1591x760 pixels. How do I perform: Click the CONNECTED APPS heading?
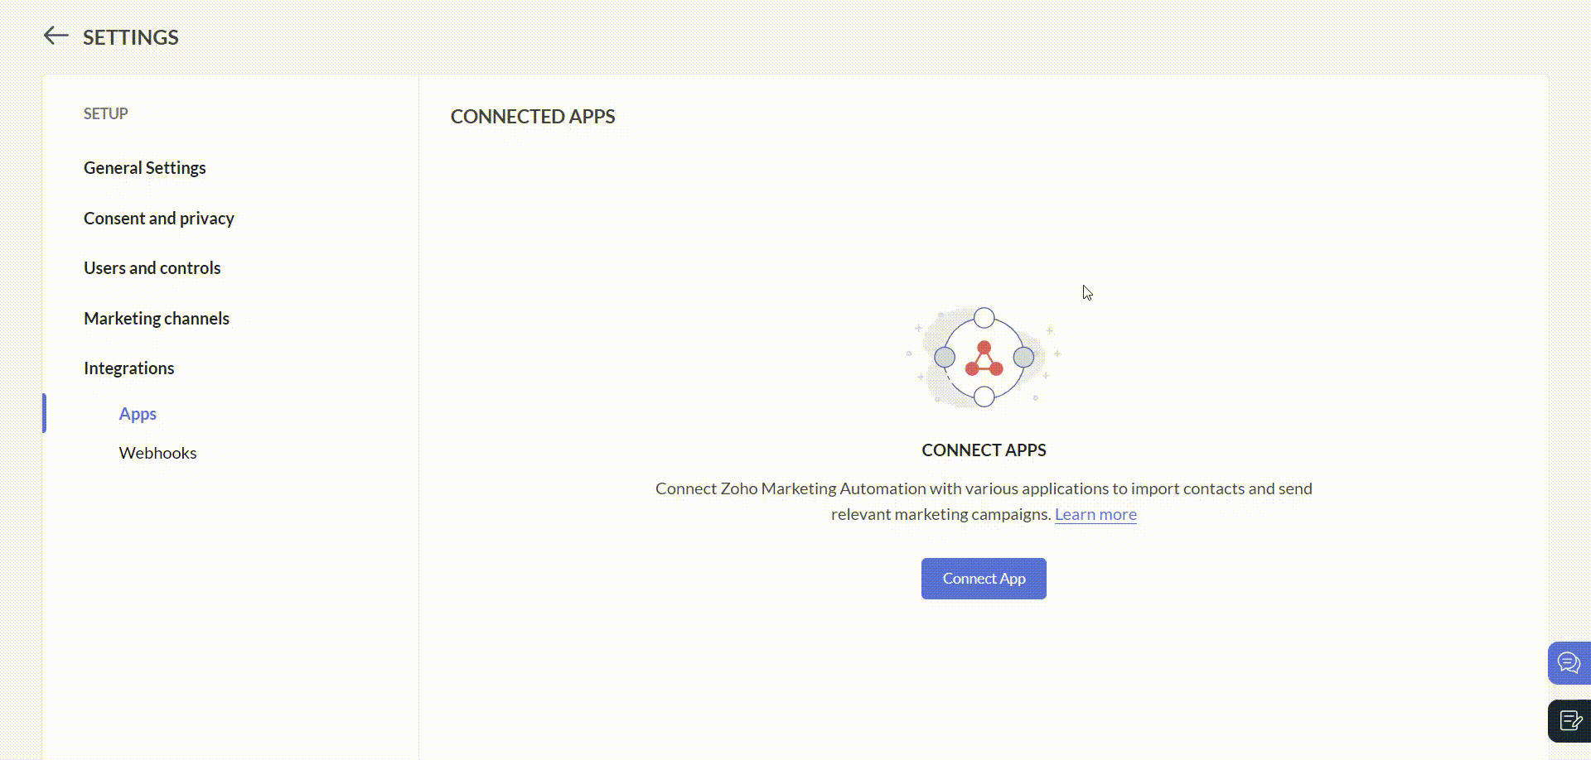pos(532,117)
